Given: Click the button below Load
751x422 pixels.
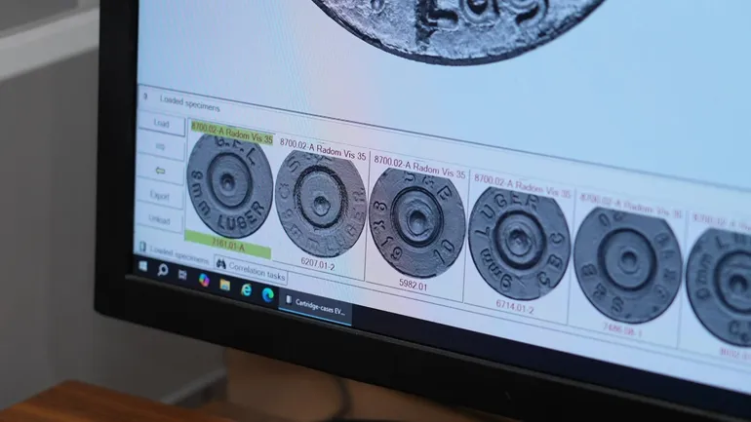Looking at the screenshot, I should [x=160, y=146].
